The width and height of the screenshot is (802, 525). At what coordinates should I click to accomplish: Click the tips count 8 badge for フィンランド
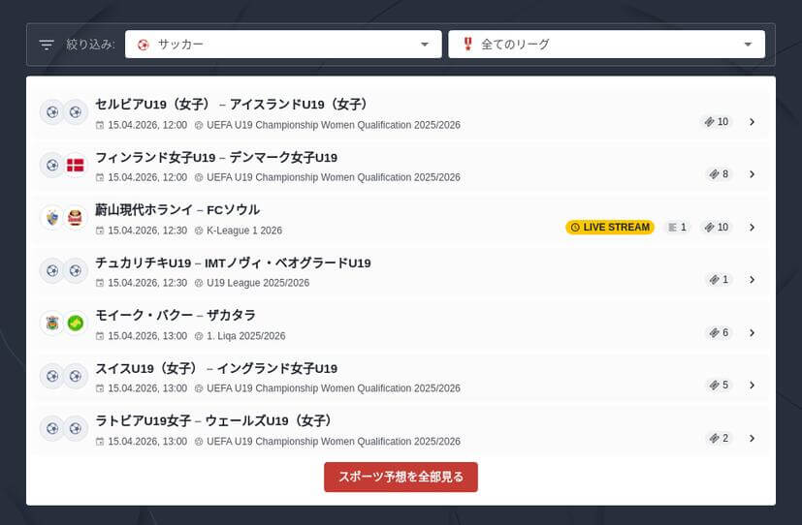tap(719, 174)
